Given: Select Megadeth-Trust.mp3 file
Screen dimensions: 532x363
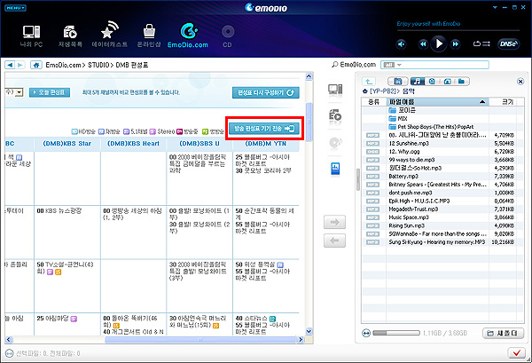Looking at the screenshot, I should point(413,209).
